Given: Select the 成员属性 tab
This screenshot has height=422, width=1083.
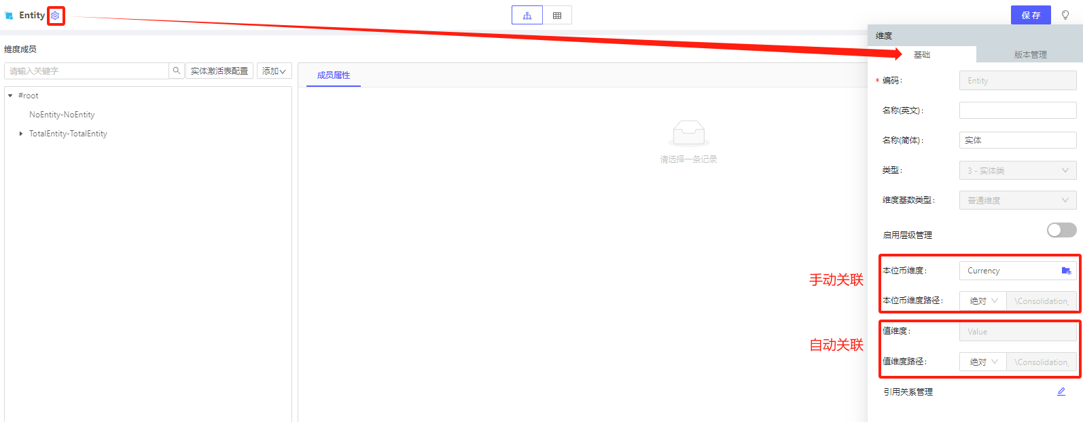Looking at the screenshot, I should point(334,75).
